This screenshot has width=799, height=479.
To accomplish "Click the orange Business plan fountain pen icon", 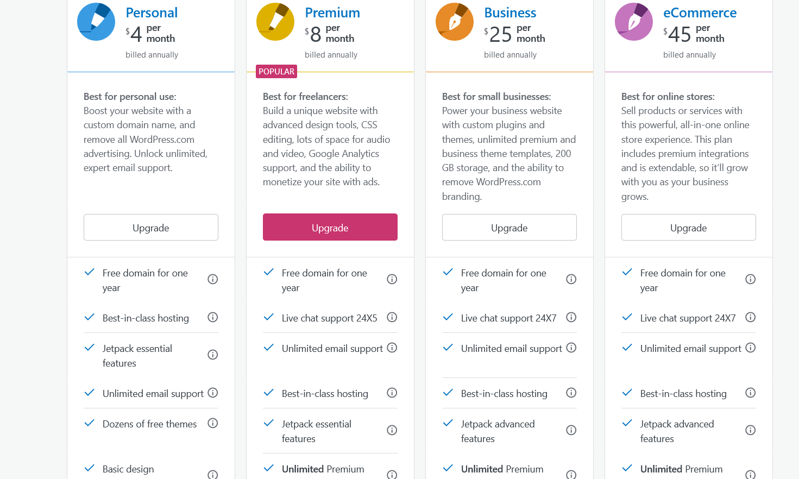I will click(455, 22).
